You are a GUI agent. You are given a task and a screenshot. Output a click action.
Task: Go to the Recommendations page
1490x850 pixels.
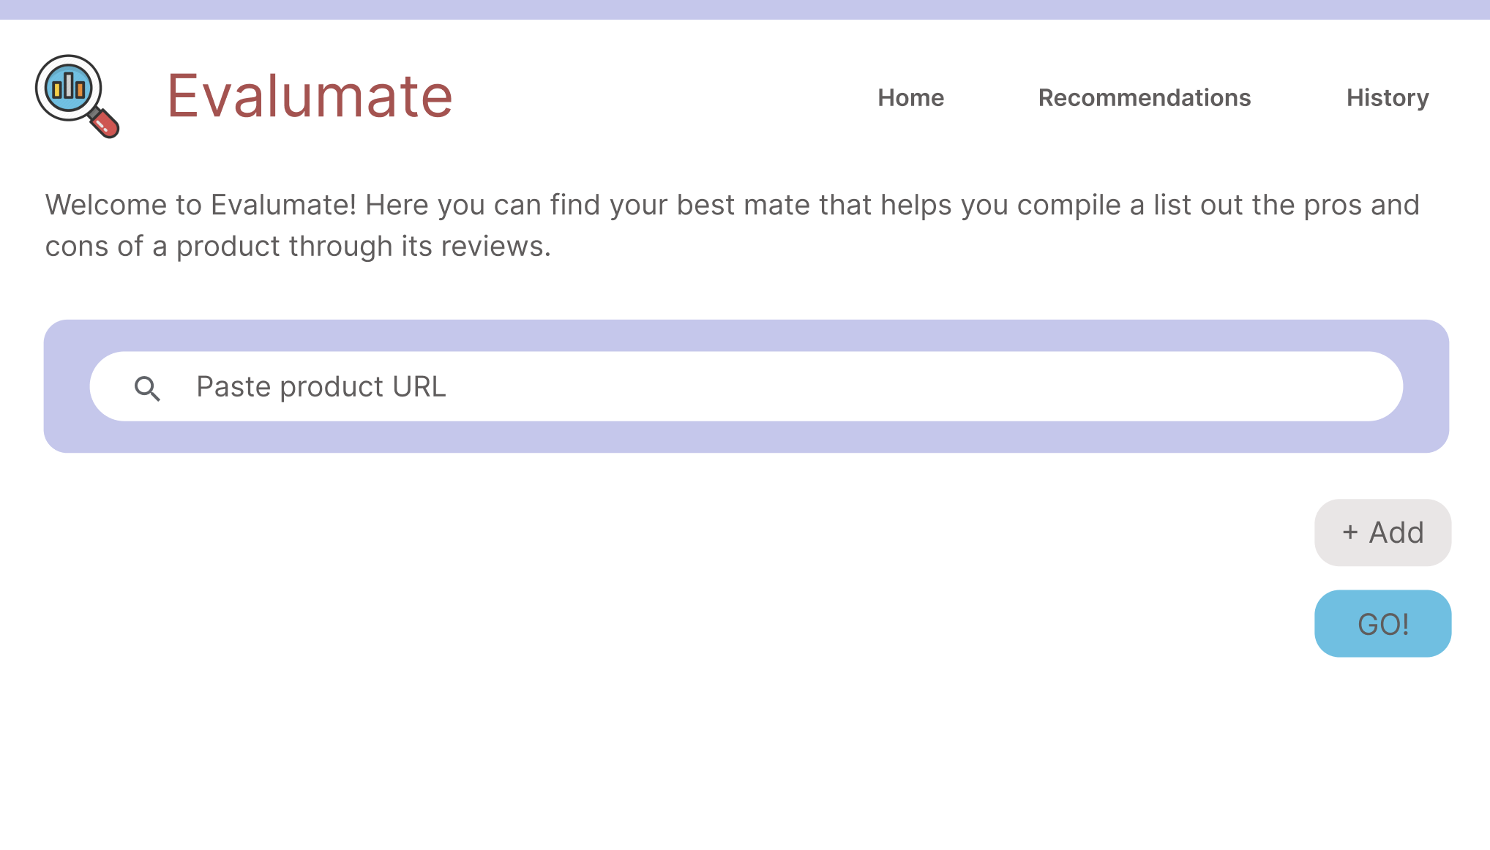click(x=1144, y=97)
